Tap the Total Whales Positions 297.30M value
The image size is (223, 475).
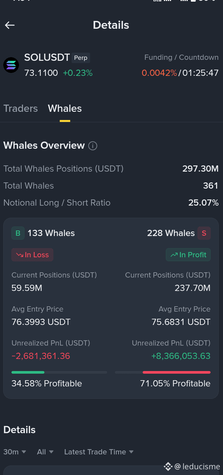(x=200, y=169)
